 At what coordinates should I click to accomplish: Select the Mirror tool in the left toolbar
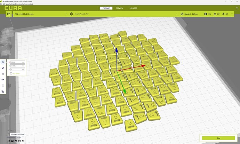tap(3, 80)
